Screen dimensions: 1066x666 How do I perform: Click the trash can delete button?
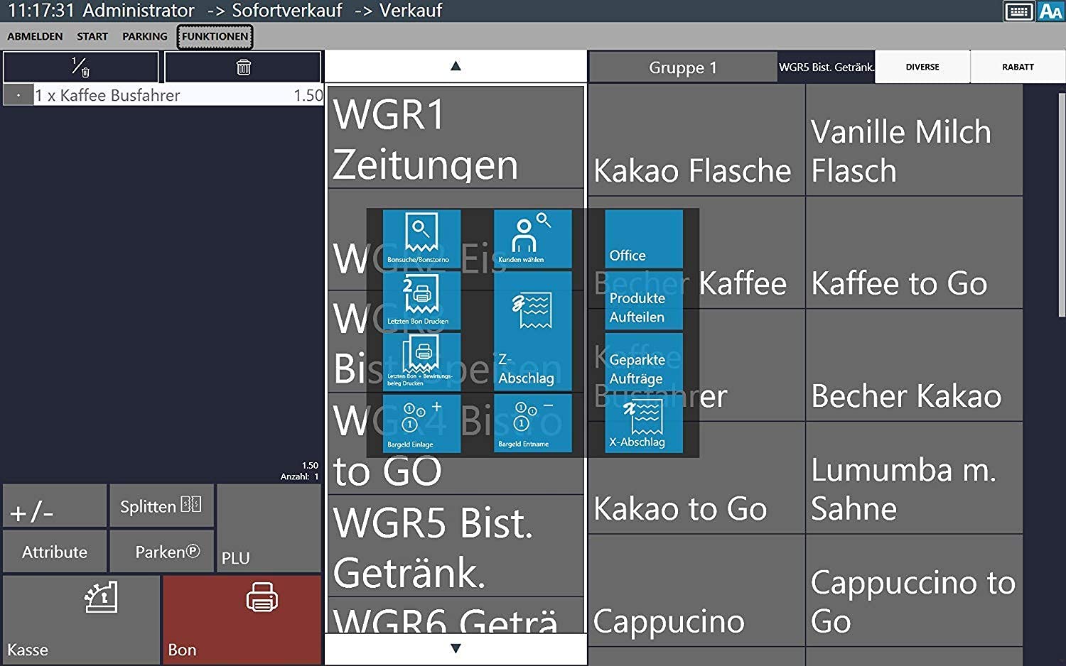(243, 67)
